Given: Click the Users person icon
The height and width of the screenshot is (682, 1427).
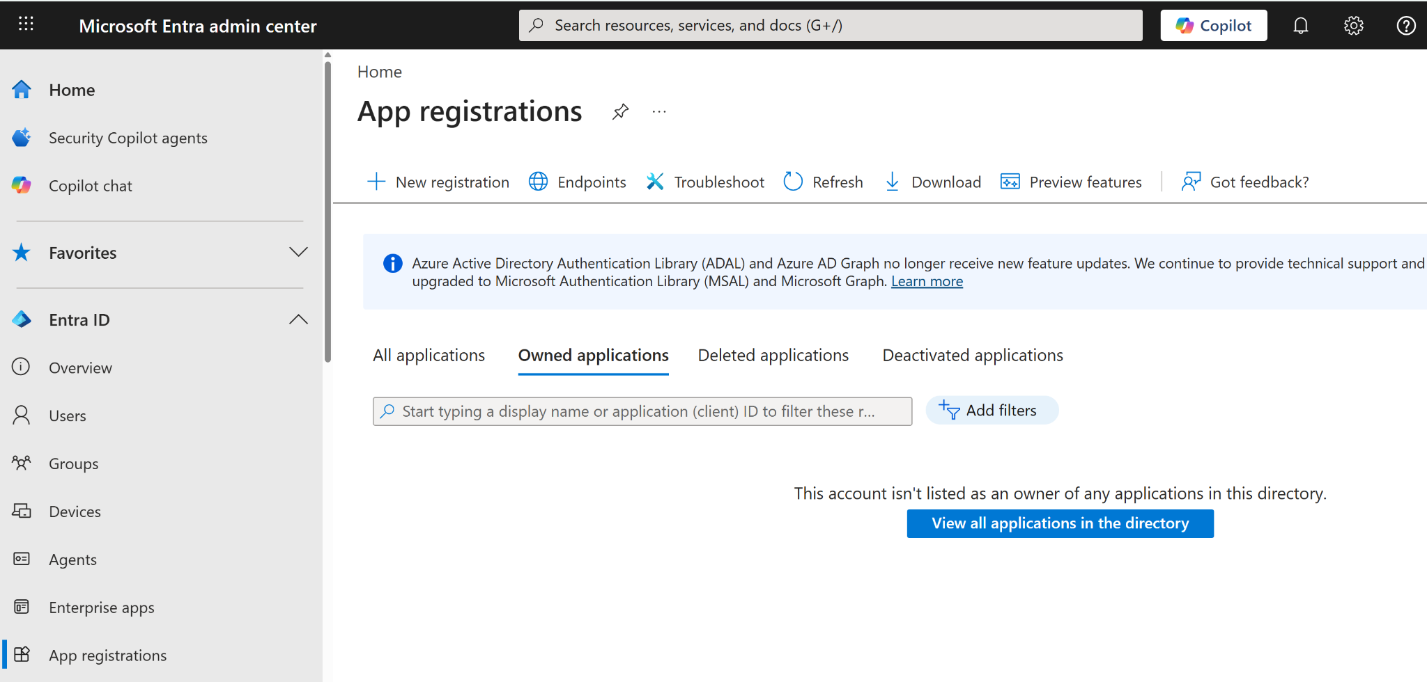Looking at the screenshot, I should (x=22, y=415).
